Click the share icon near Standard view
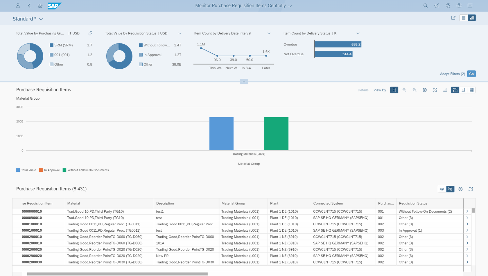Image resolution: width=488 pixels, height=276 pixels. (453, 18)
